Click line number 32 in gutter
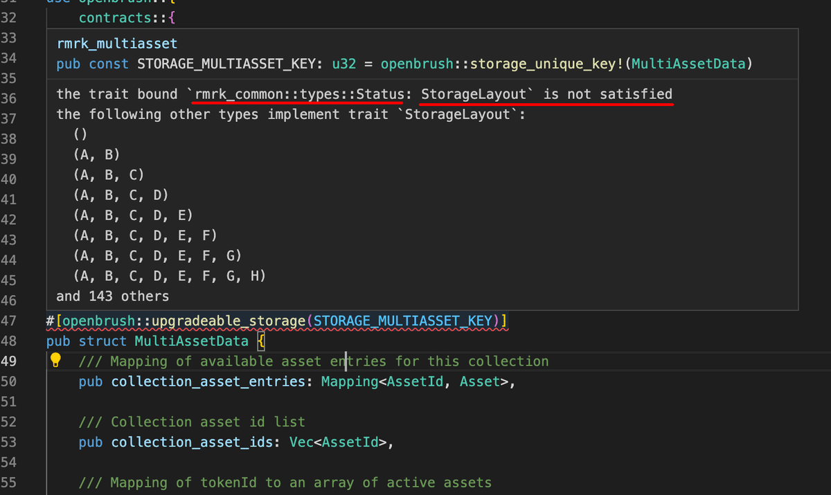 8,17
